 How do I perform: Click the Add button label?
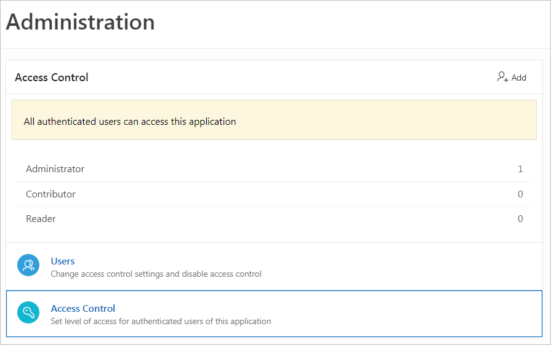[x=518, y=77]
